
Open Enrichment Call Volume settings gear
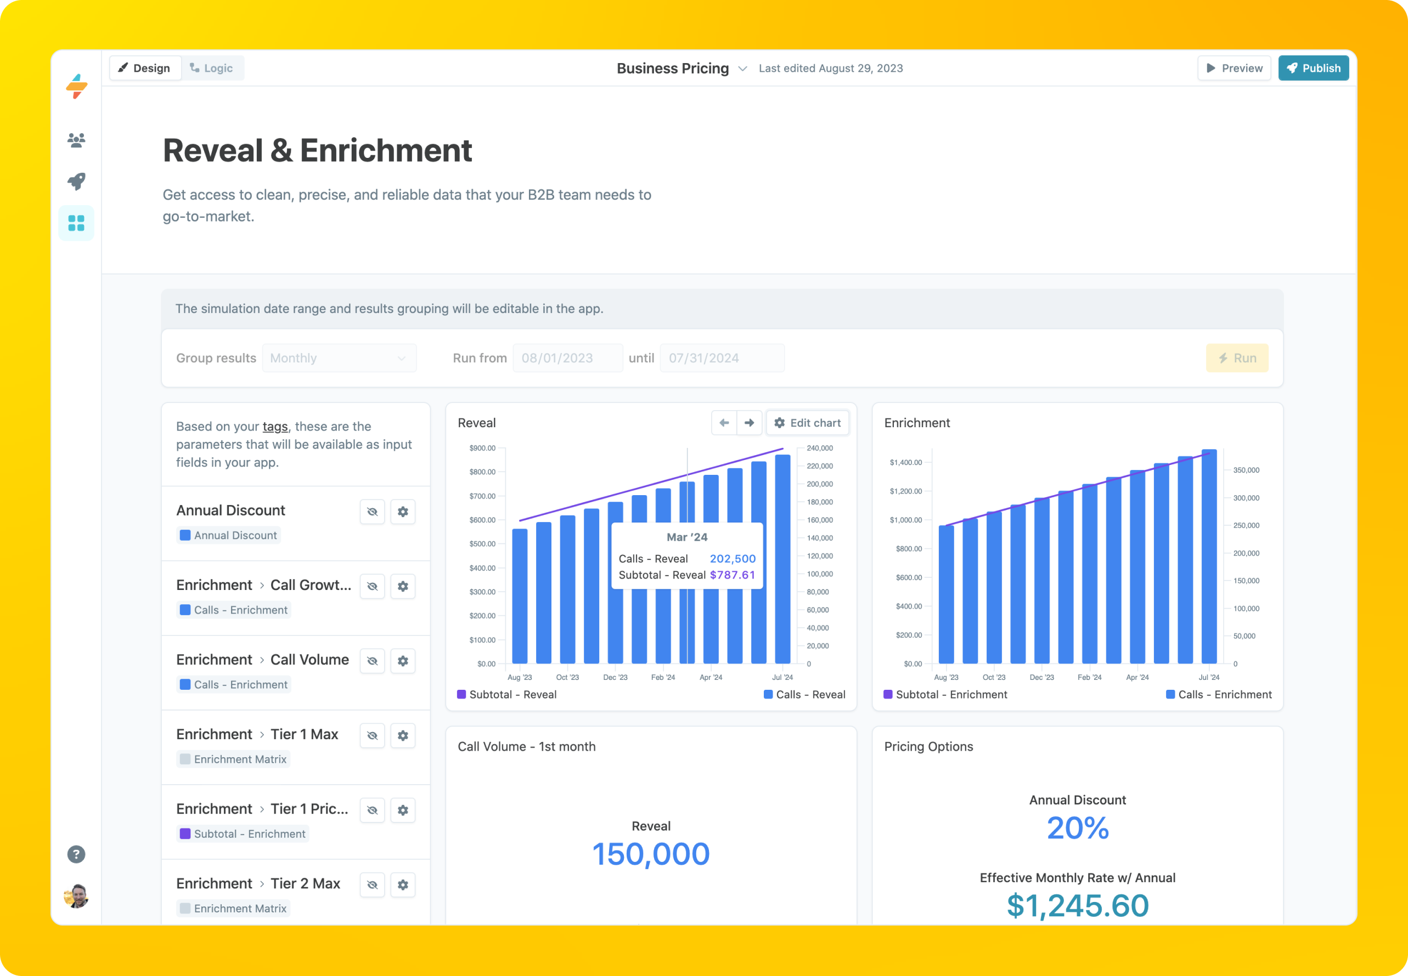(x=403, y=661)
